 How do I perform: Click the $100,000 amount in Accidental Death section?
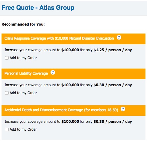(x=70, y=122)
